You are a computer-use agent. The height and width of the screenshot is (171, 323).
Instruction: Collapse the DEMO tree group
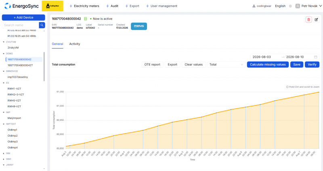pyautogui.click(x=4, y=54)
